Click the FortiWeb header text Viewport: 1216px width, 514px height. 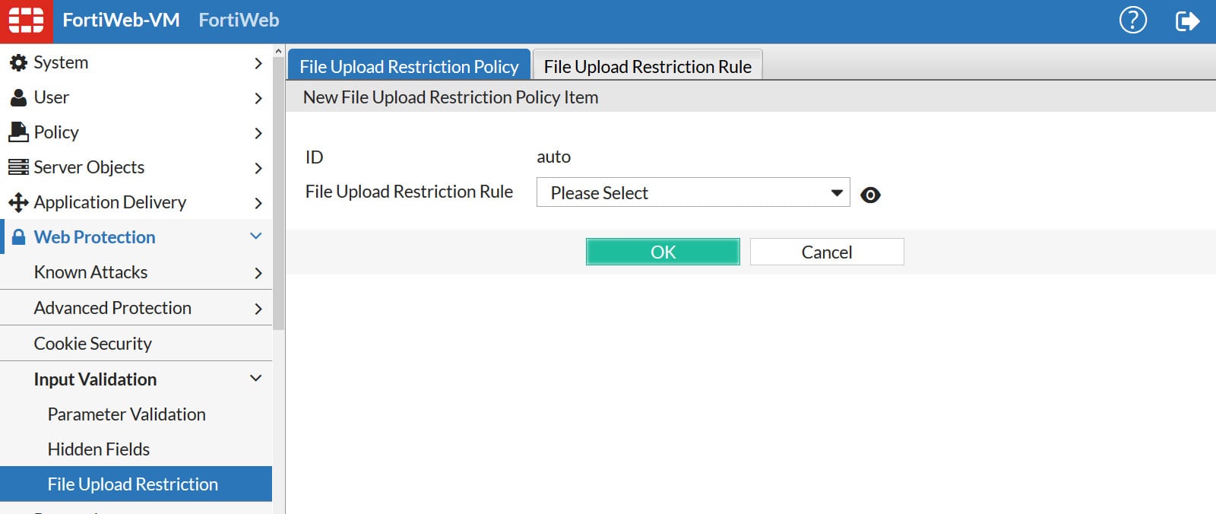[x=239, y=20]
